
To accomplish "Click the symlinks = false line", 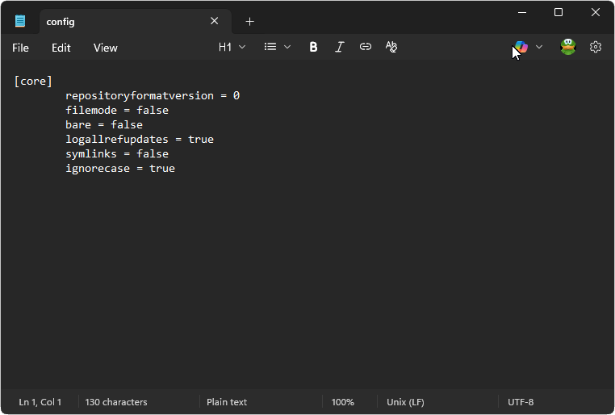I will click(117, 153).
